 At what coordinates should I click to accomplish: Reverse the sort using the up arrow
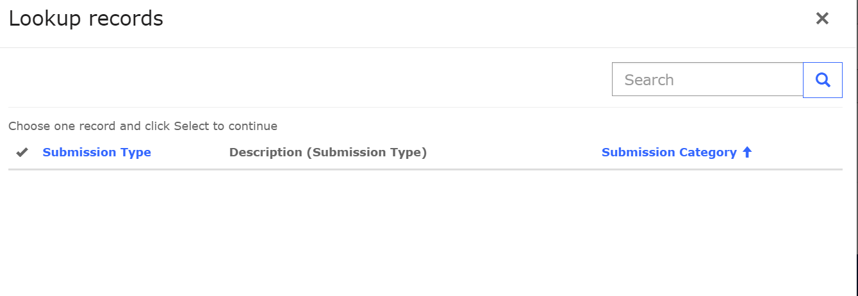pyautogui.click(x=747, y=152)
